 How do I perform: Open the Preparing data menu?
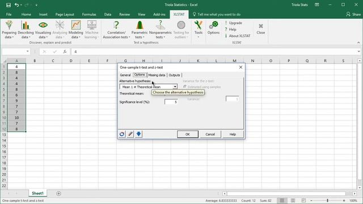point(9,29)
